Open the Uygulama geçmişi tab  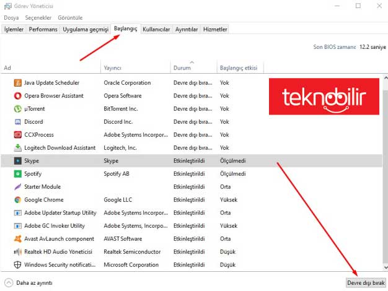click(x=86, y=30)
